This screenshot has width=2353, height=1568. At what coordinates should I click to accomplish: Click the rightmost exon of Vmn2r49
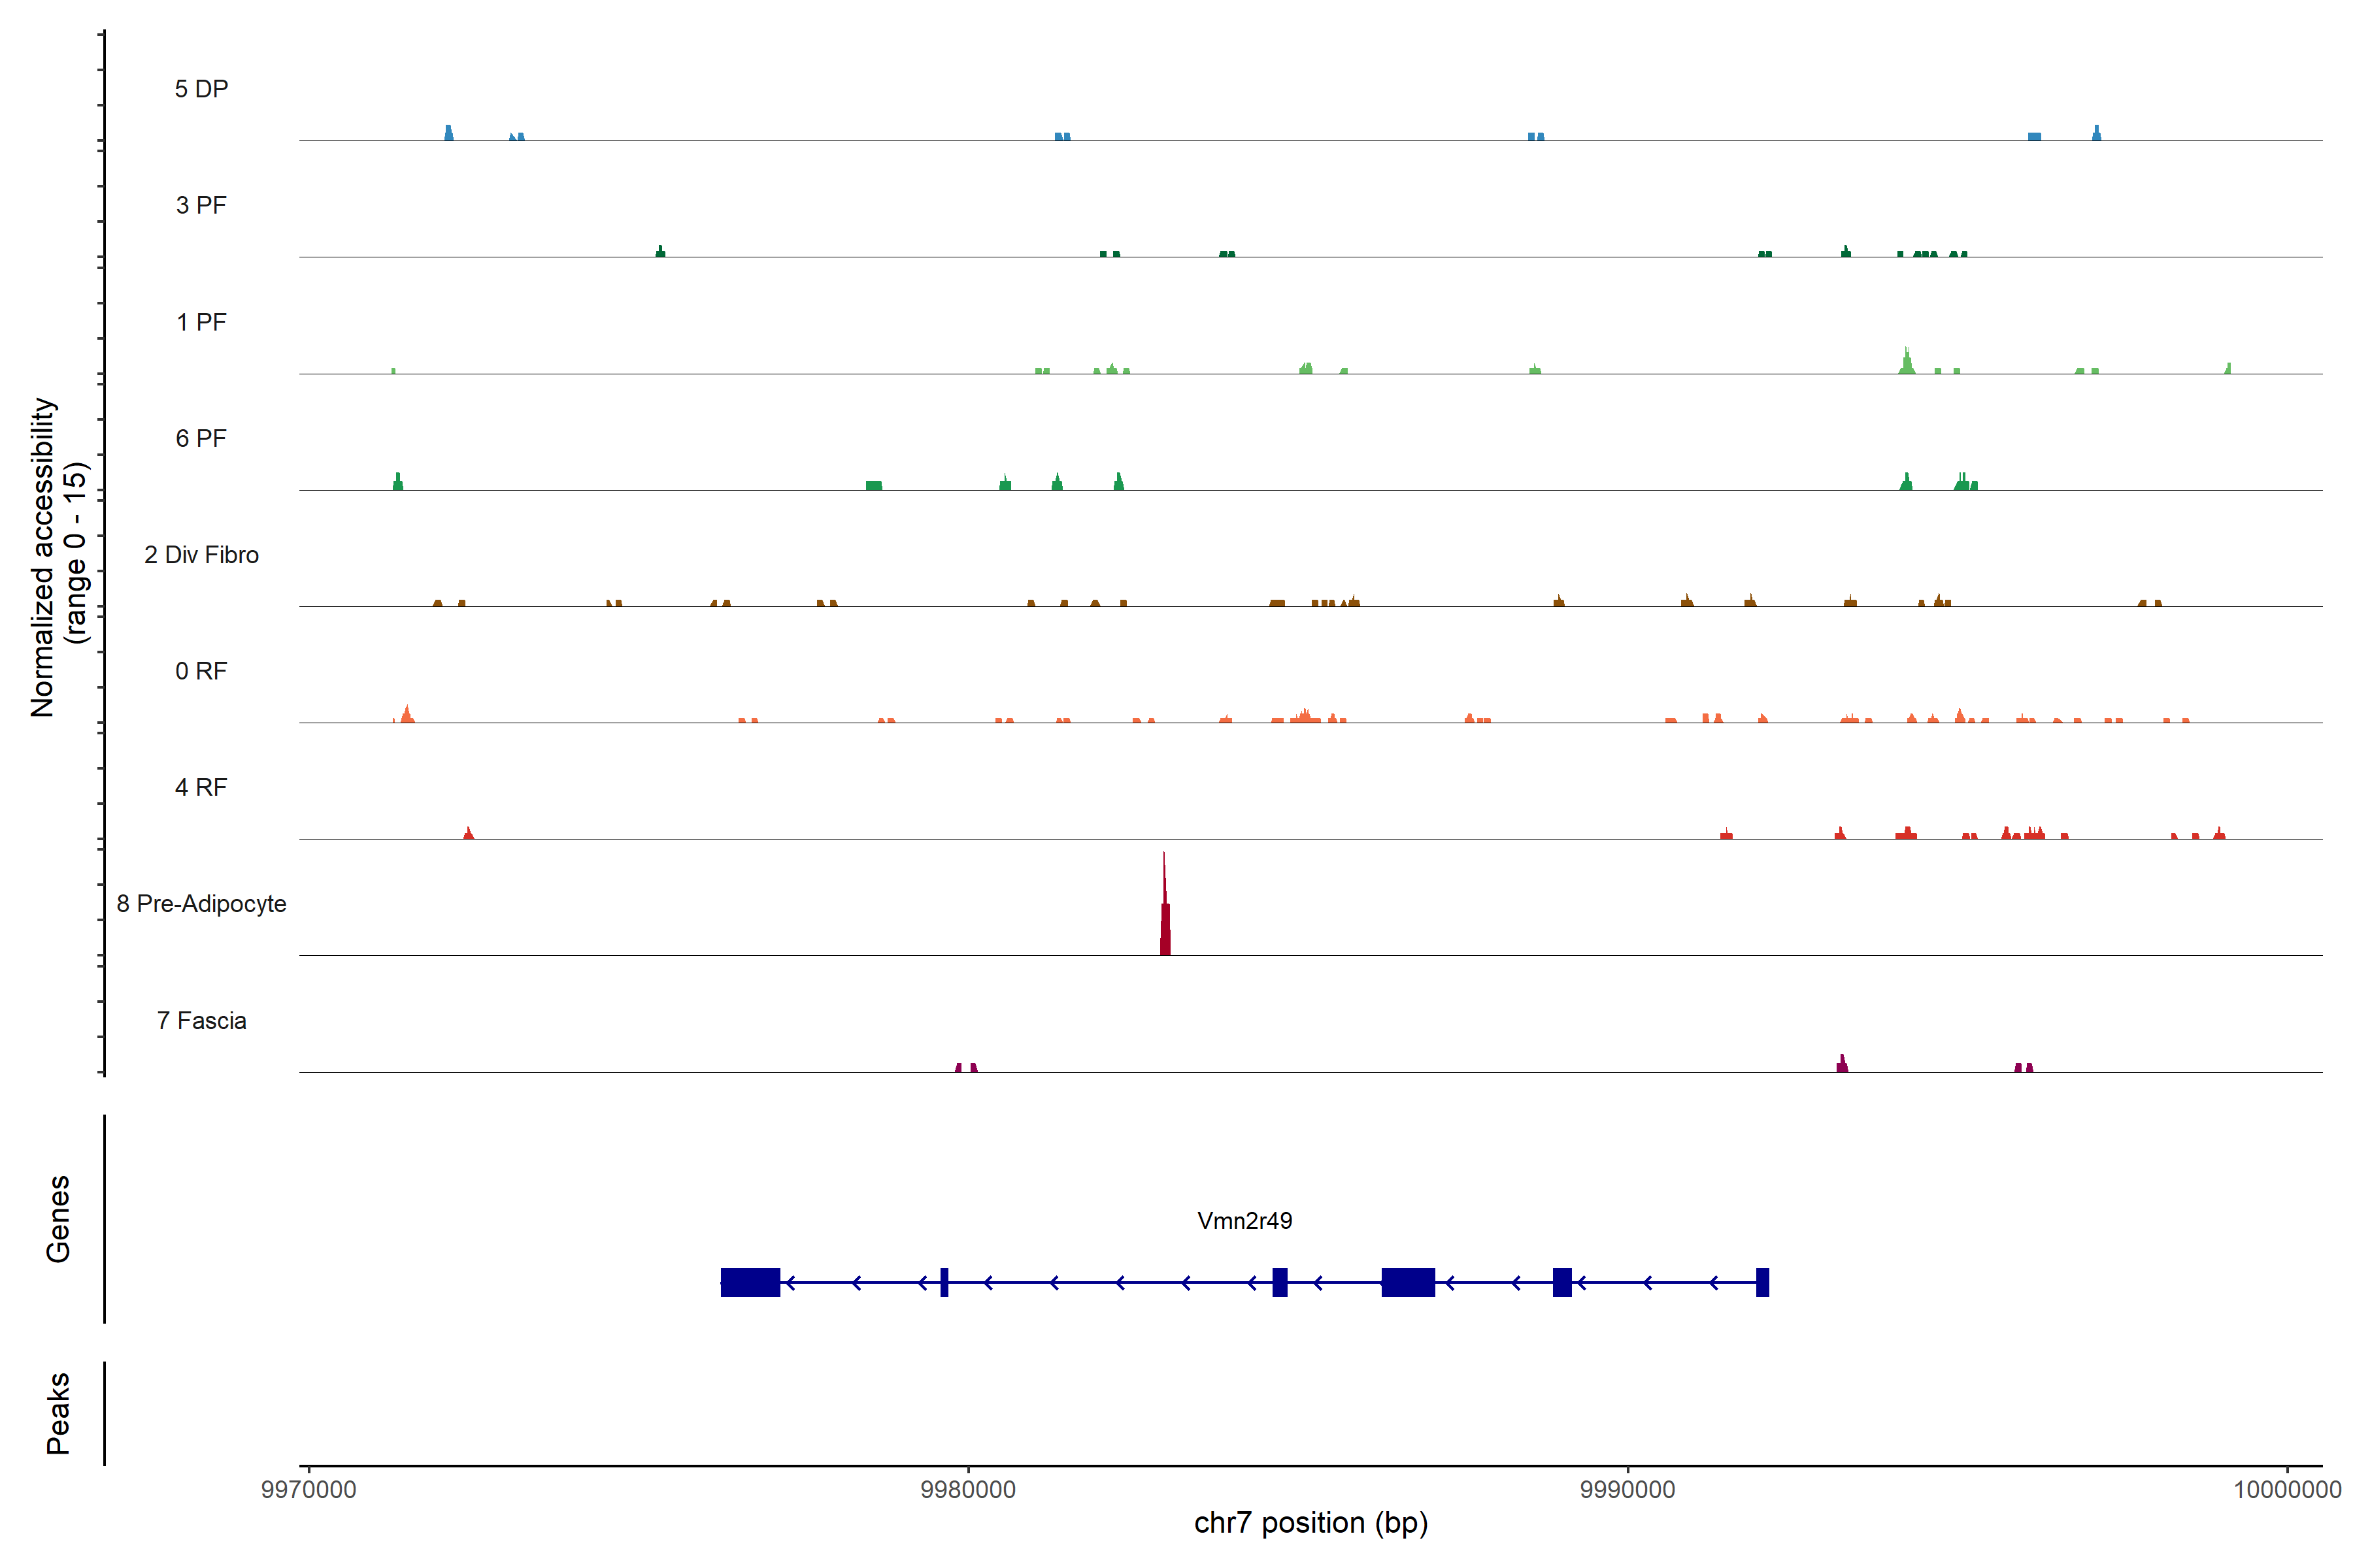click(1763, 1282)
